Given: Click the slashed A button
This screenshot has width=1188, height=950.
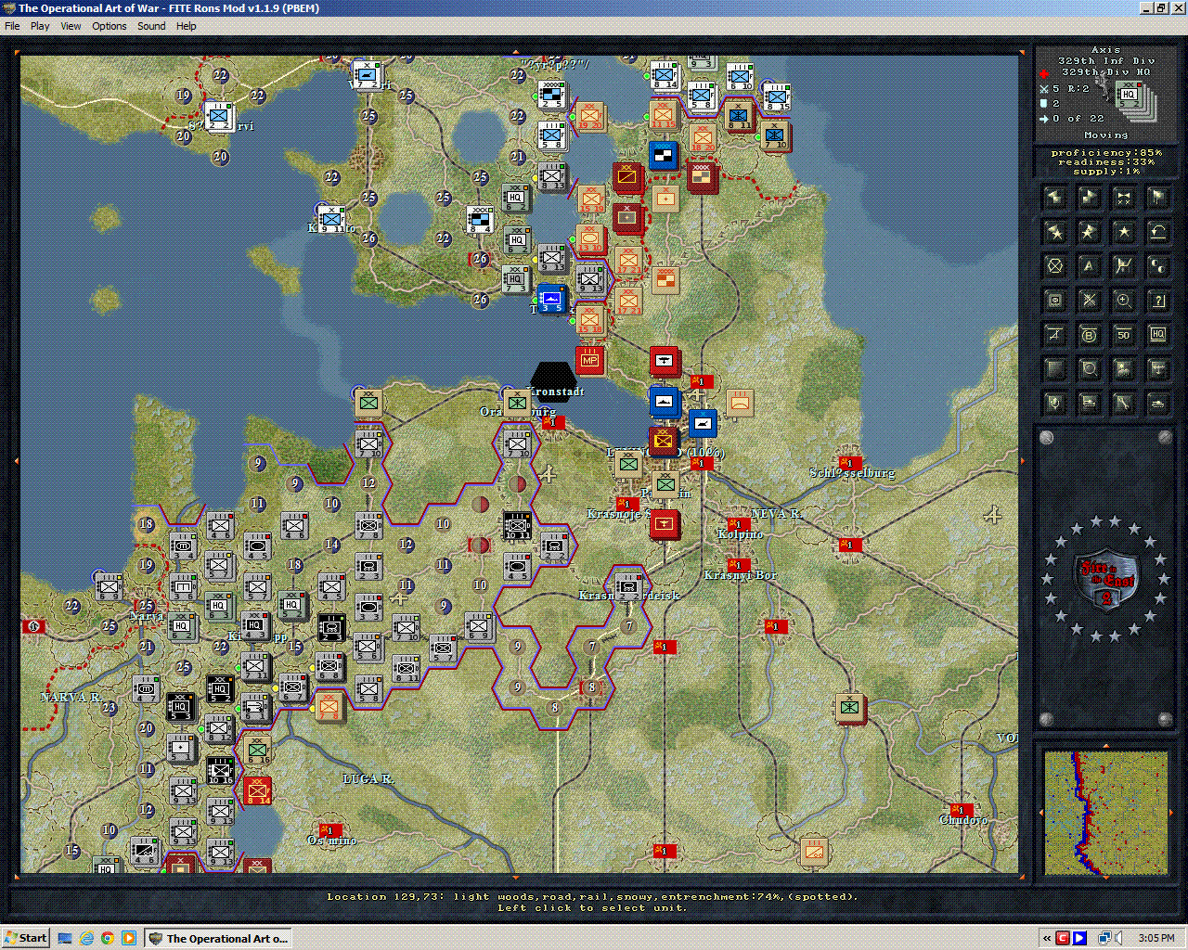Looking at the screenshot, I should pos(1054,335).
